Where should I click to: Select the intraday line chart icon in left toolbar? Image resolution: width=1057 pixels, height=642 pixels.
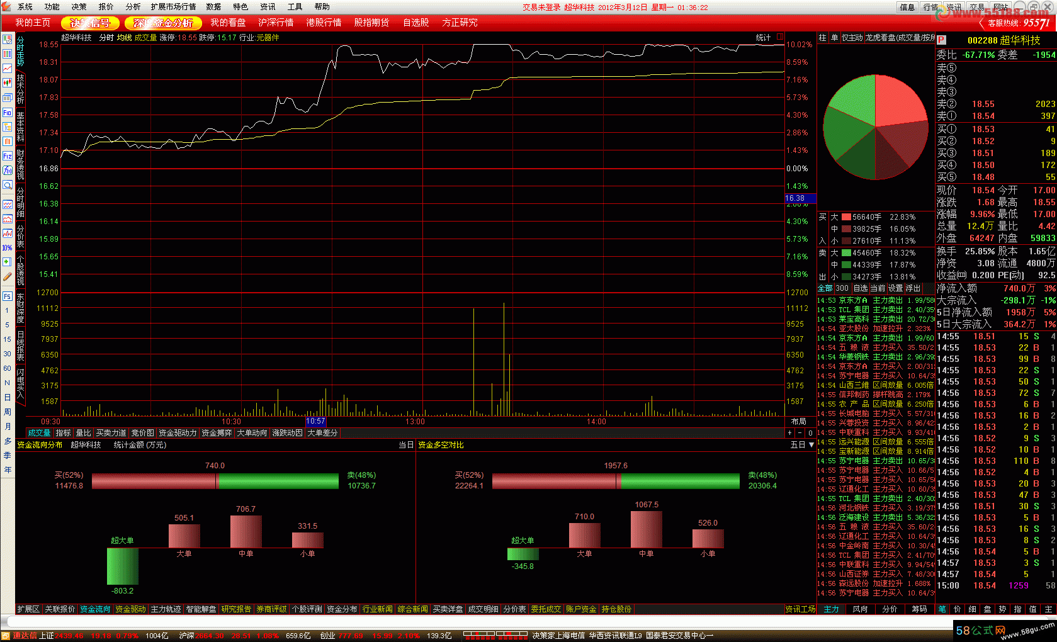tap(7, 68)
